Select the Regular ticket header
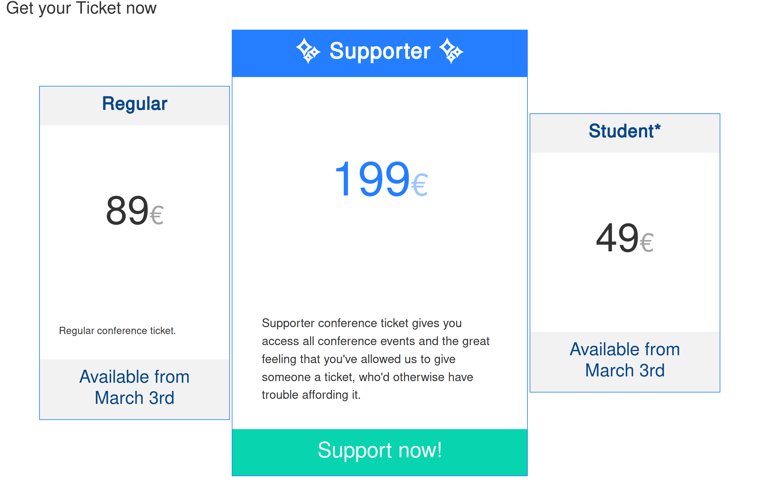 click(134, 106)
